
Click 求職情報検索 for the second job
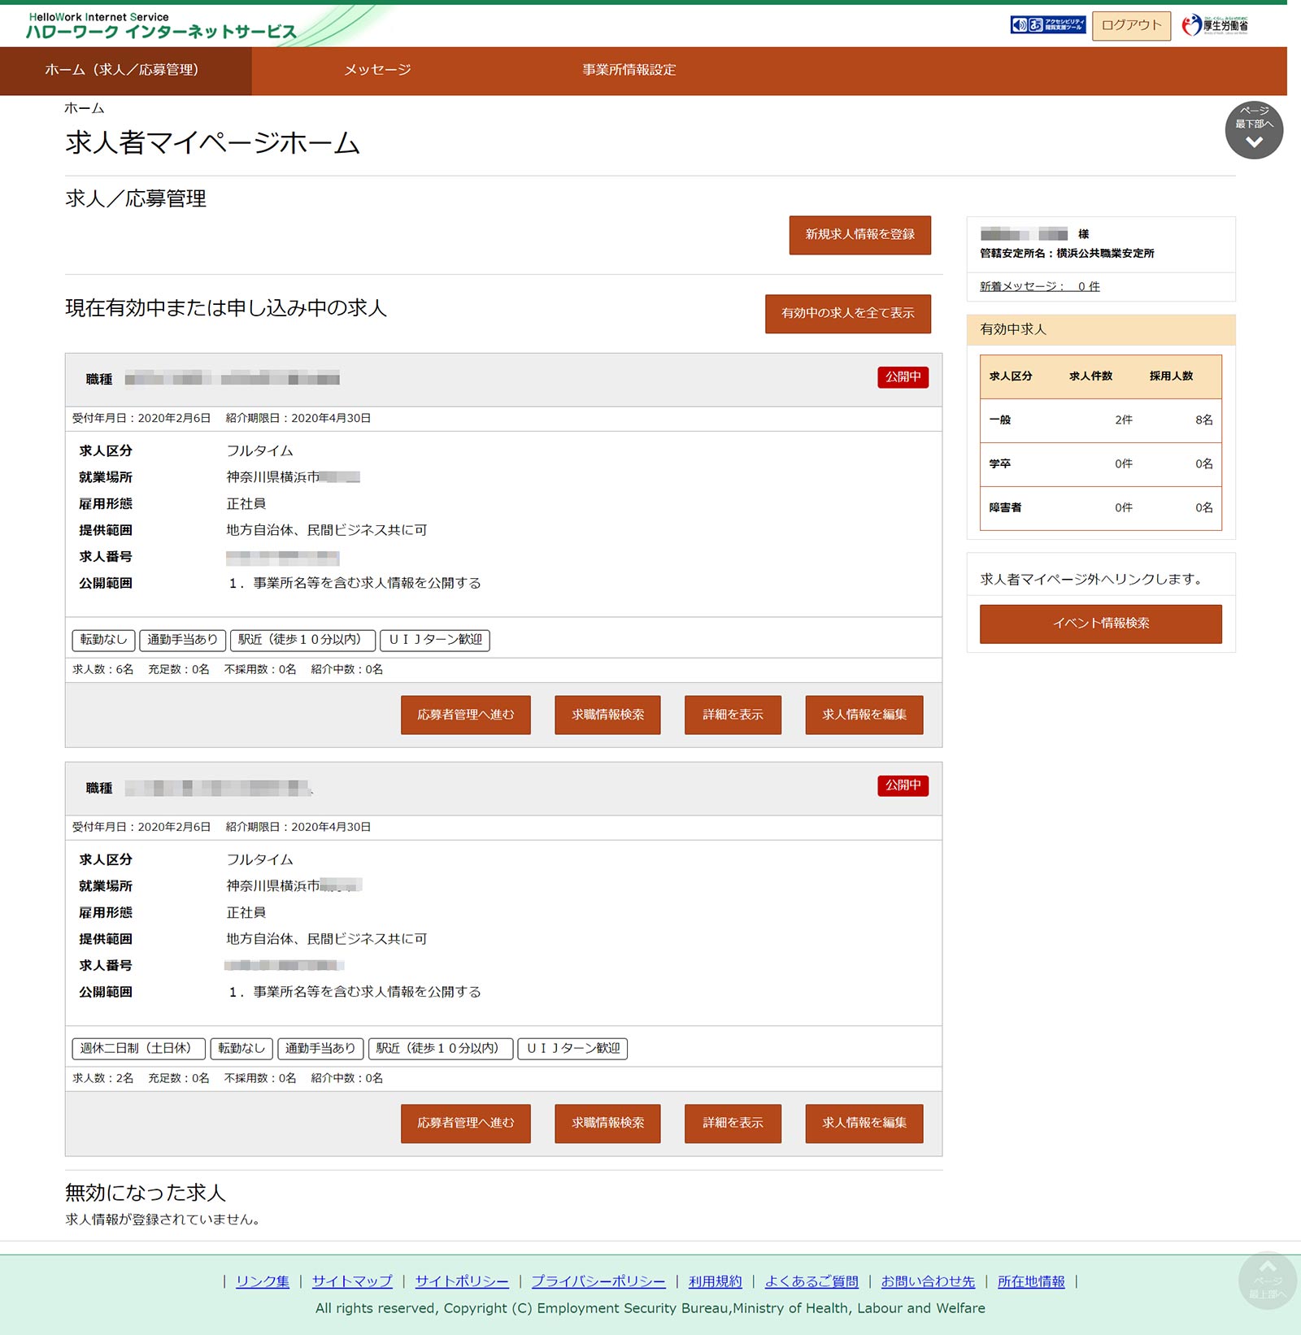607,1123
